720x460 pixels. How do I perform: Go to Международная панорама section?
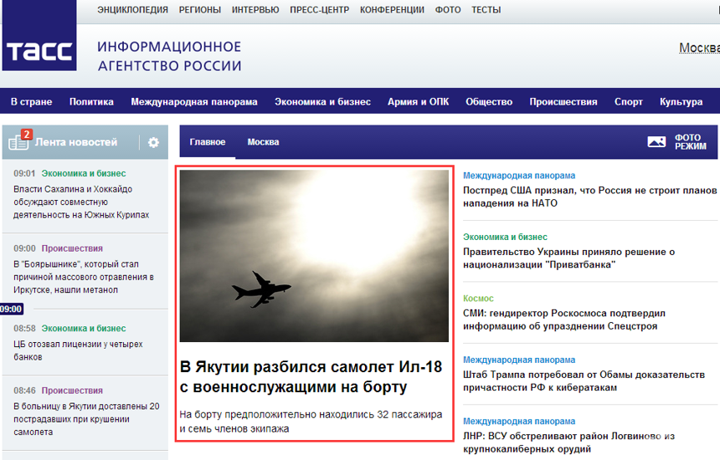click(194, 102)
